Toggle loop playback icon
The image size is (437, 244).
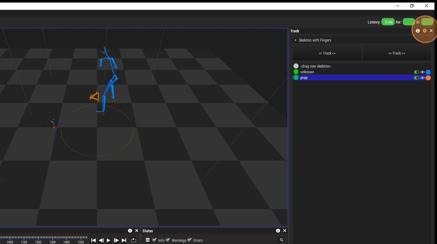(x=133, y=240)
